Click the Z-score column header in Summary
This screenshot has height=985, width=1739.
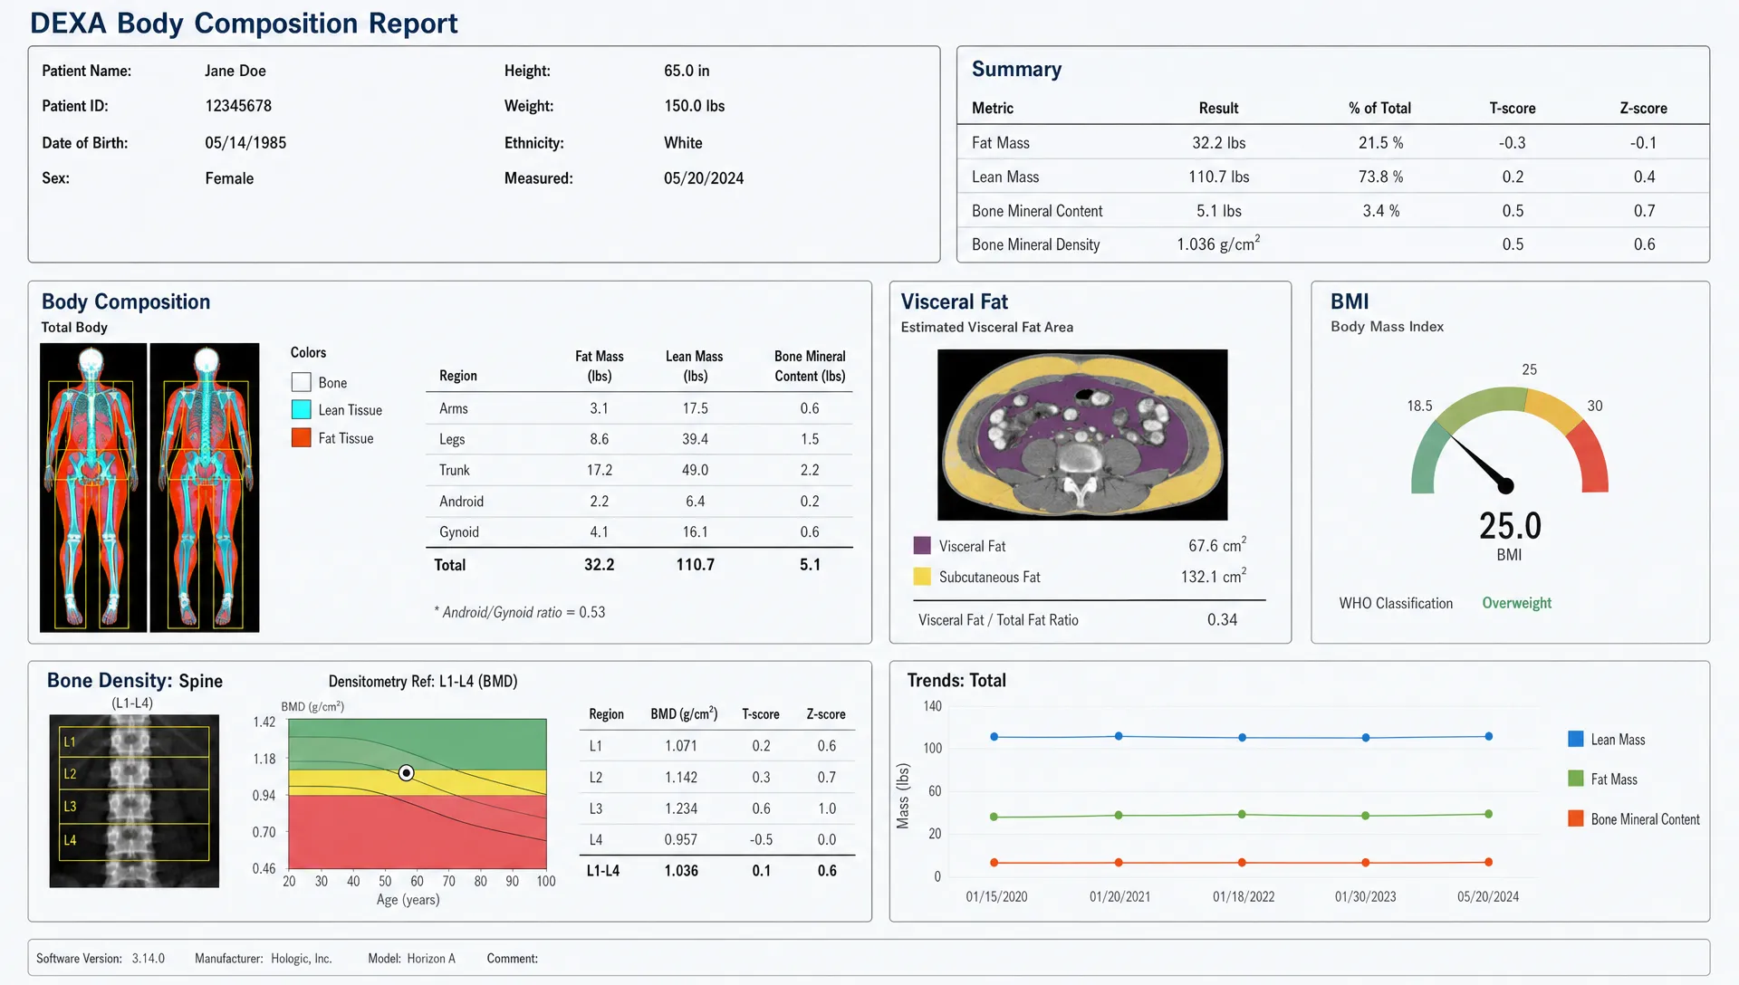click(1644, 109)
